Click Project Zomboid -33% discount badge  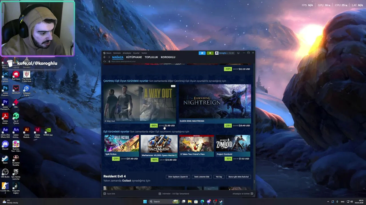[x=228, y=159]
